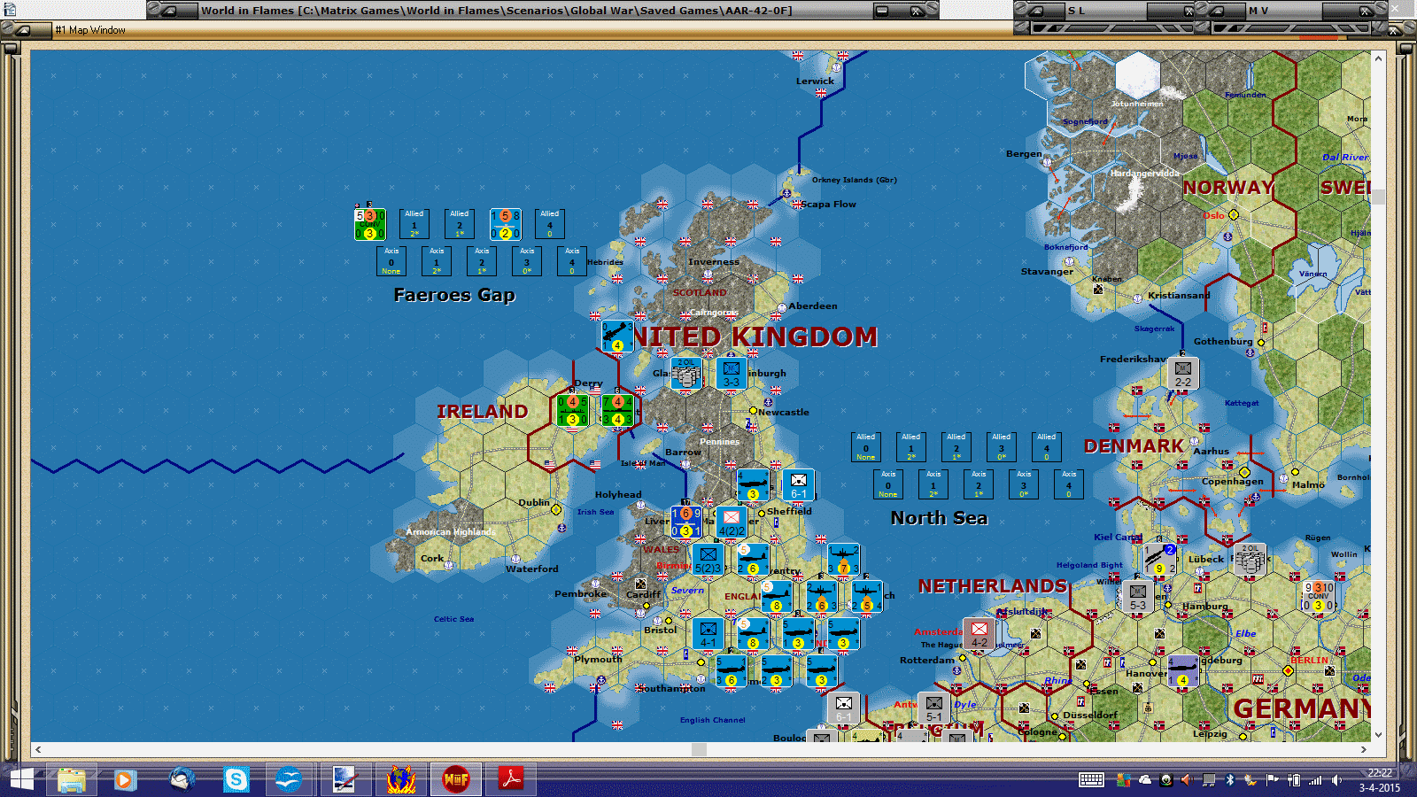Select the 1-6-9 naval counter at Liverpool
Viewport: 1417px width, 797px height.
pos(685,522)
